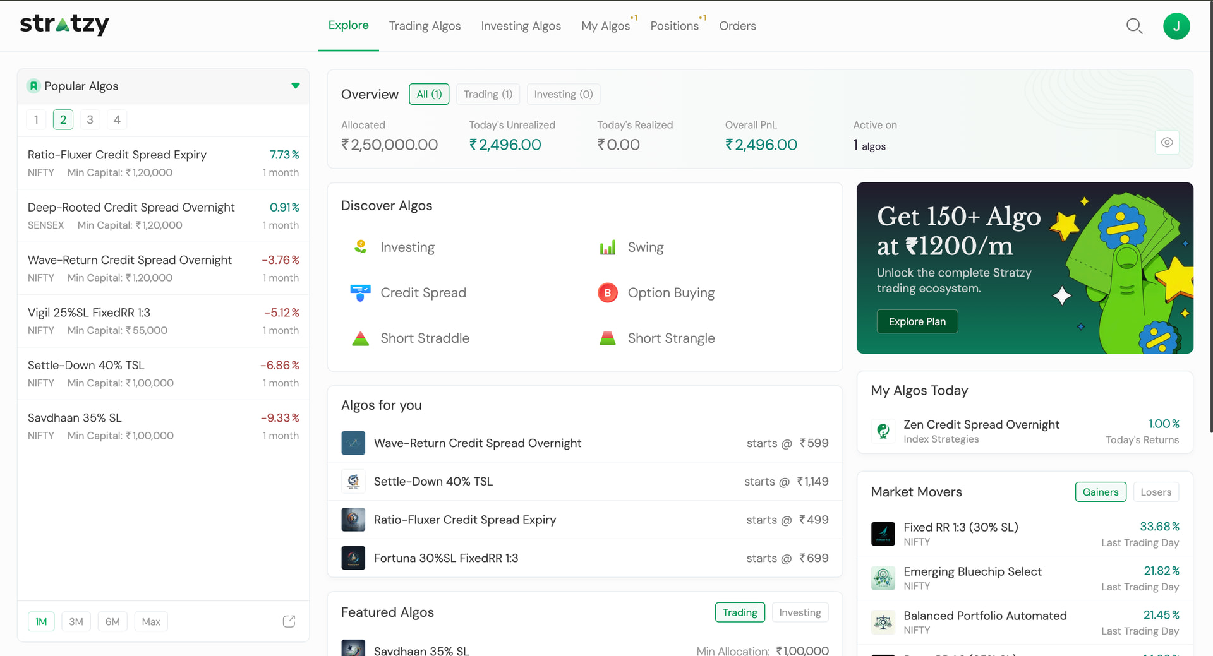The width and height of the screenshot is (1213, 656).
Task: Open the Orders tab
Action: [x=737, y=26]
